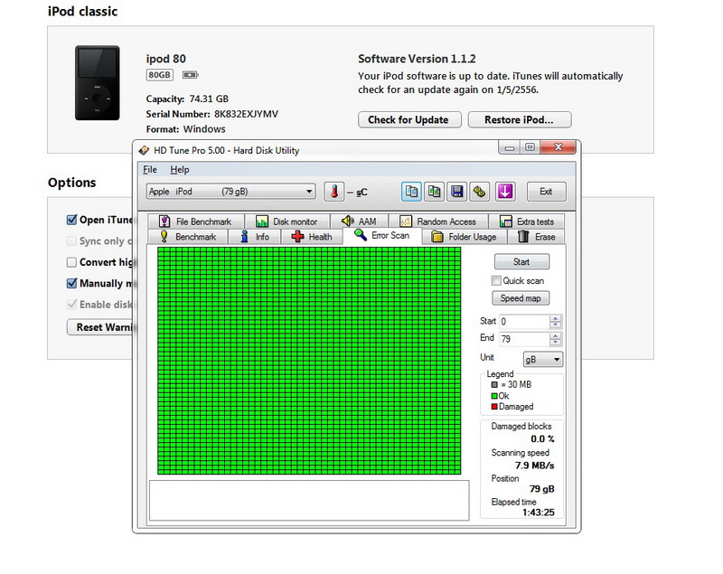Click the Reset Warnings button in iTunes
This screenshot has width=723, height=574.
tap(99, 327)
